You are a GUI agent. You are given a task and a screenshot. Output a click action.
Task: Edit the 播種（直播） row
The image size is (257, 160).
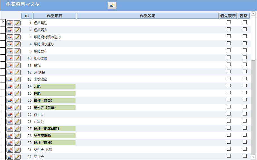coord(17,143)
